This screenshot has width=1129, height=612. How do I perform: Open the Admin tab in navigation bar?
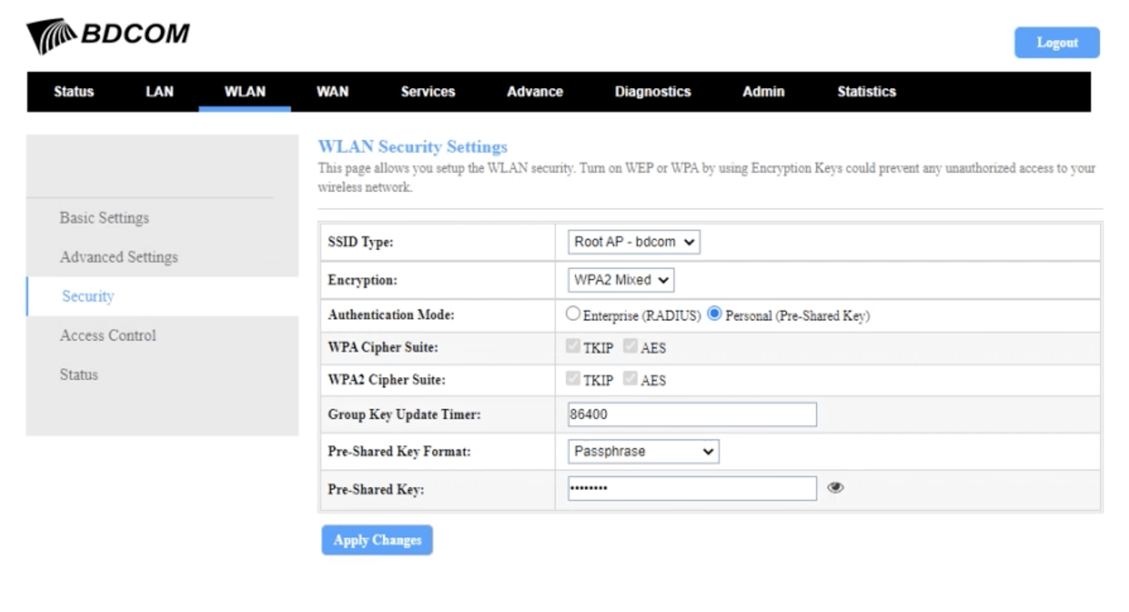[762, 92]
